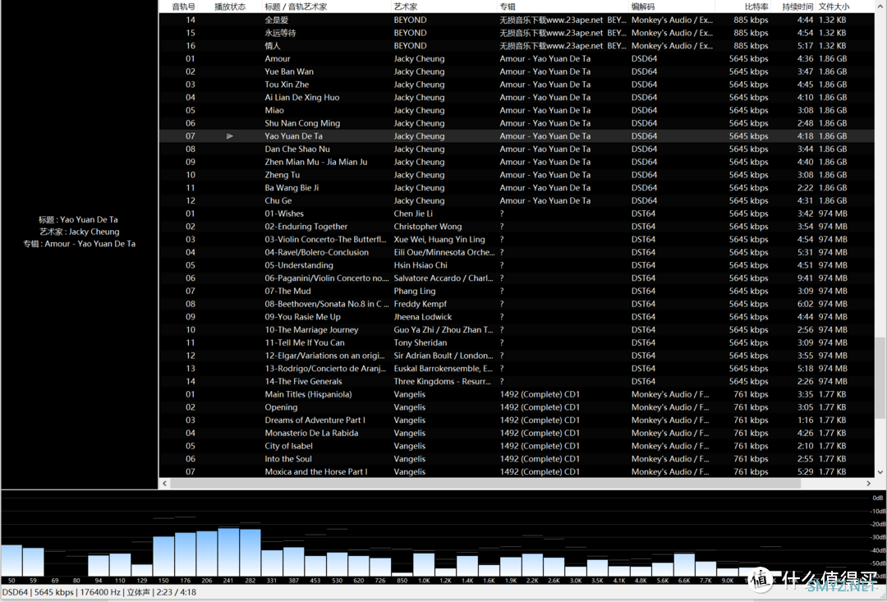The width and height of the screenshot is (887, 602).
Task: Click the artist cell Jheena Lodwick
Action: click(423, 317)
